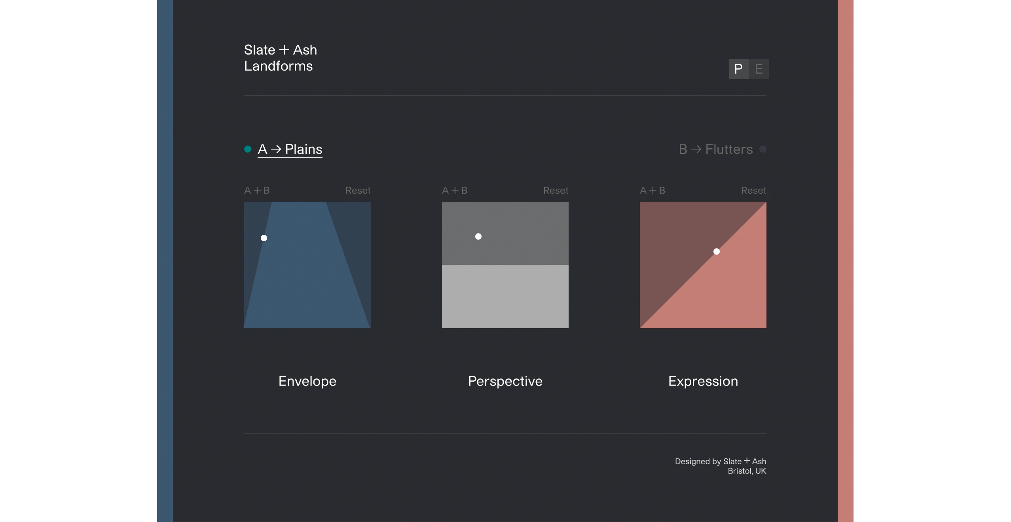The width and height of the screenshot is (1011, 522).
Task: Toggle layer A teal power dot
Action: click(x=248, y=149)
